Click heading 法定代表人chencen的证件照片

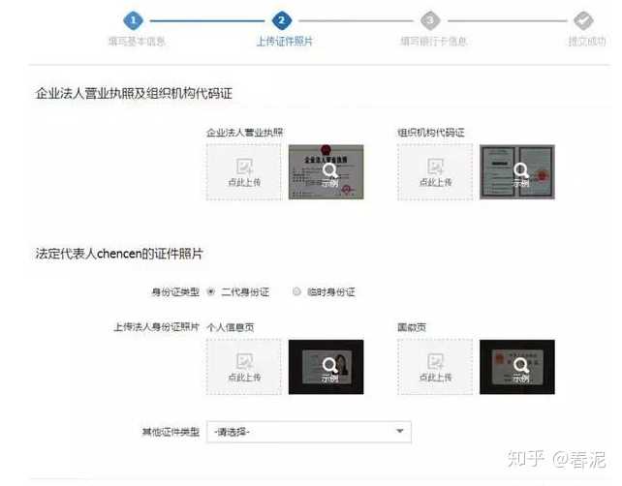tap(119, 254)
